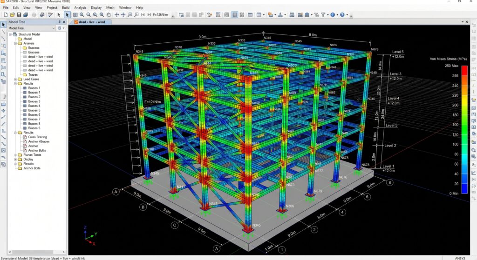
Task: Expand the Display folder in tree
Action: (15, 159)
